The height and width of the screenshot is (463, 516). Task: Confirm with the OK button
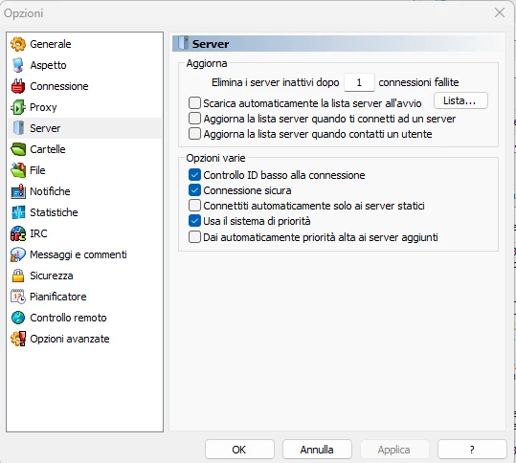pyautogui.click(x=239, y=450)
